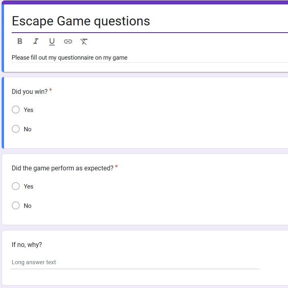Remove formatting from the title text
The width and height of the screenshot is (288, 288).
click(x=84, y=41)
